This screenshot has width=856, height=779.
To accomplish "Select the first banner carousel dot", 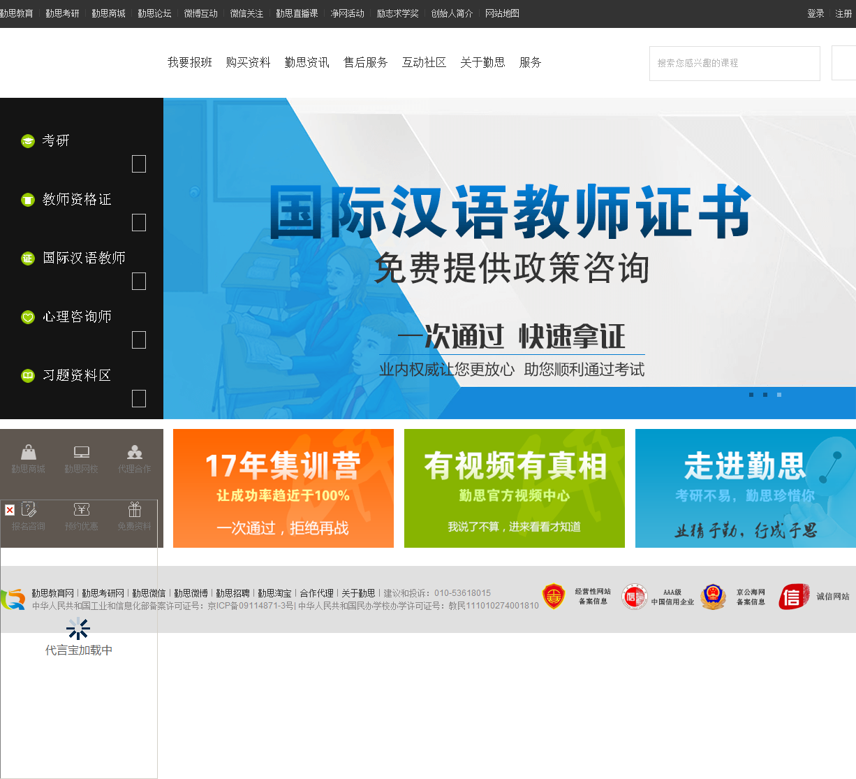I will 751,395.
